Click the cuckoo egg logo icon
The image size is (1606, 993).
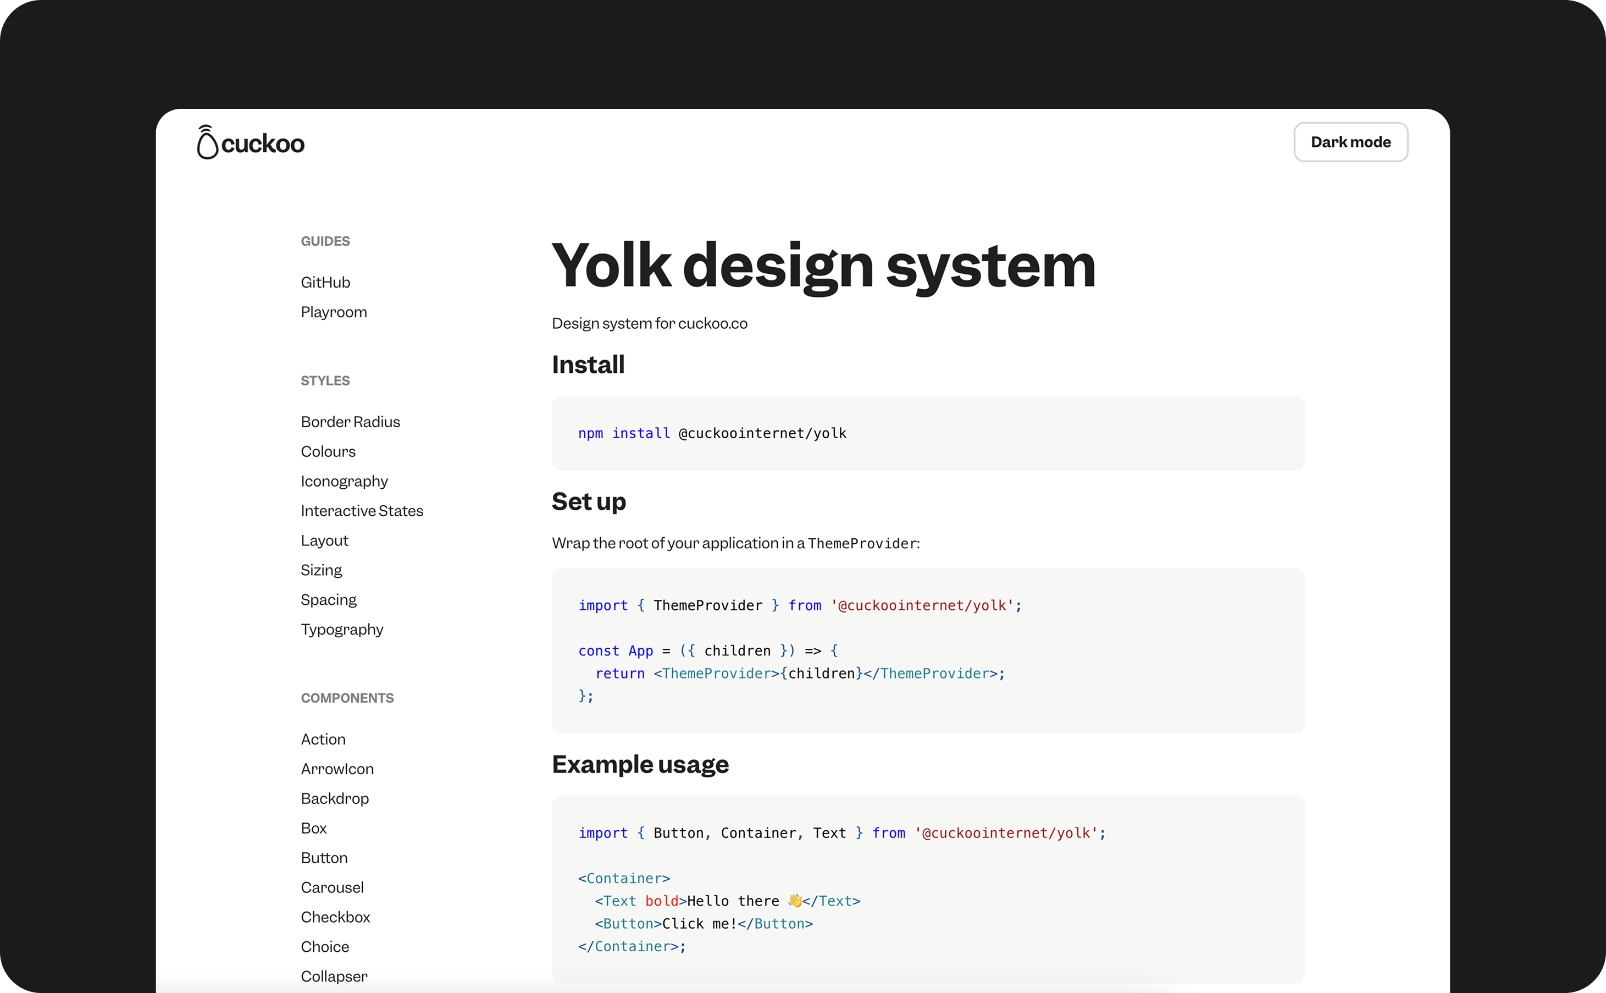207,142
